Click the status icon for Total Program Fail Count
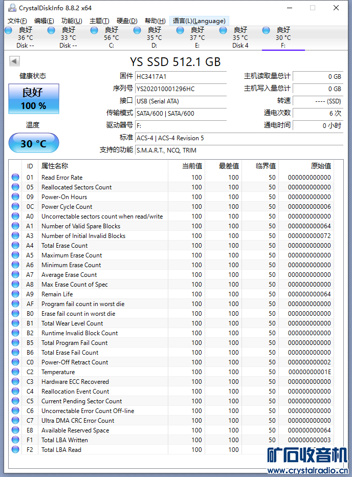Viewport: 352px width, 477px height. [x=15, y=342]
